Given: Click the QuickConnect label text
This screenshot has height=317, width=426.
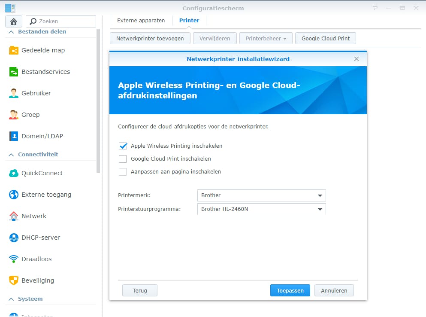Looking at the screenshot, I should pyautogui.click(x=42, y=173).
